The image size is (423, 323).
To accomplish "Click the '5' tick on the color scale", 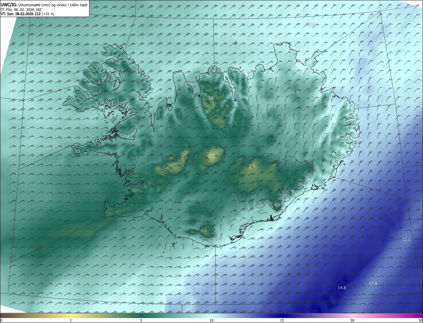I will tap(141, 320).
